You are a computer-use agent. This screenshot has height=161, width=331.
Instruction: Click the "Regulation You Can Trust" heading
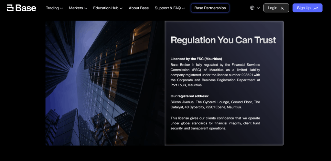coord(223,40)
